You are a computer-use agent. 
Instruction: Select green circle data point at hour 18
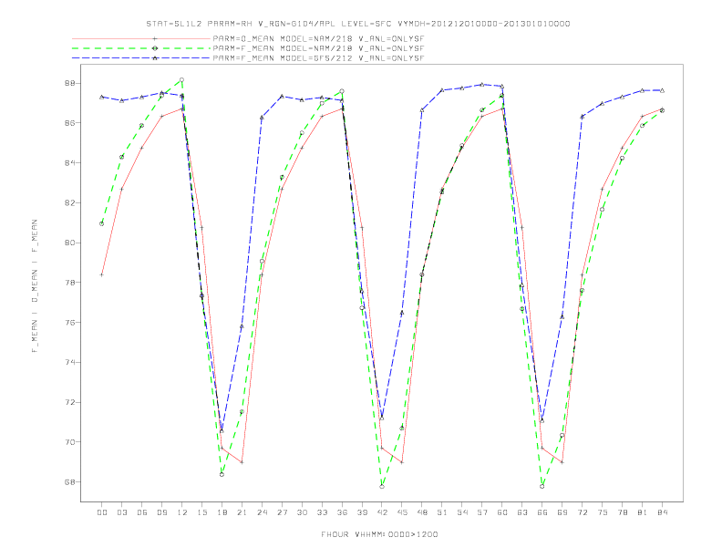coord(222,474)
